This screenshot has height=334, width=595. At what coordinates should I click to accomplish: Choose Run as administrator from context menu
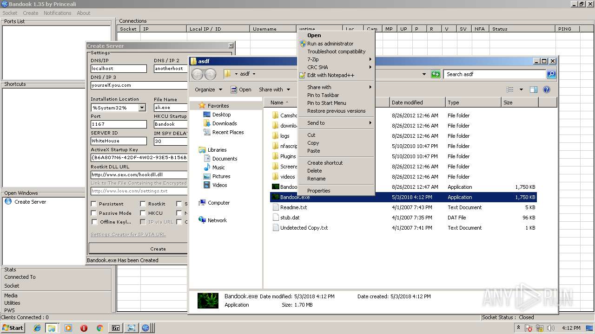pos(336,44)
